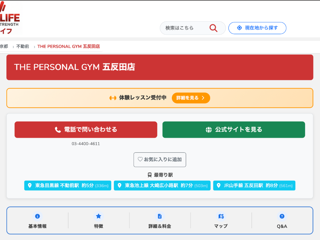Select JR山手線 五反田駅 station tag
This screenshot has height=240, width=320.
point(254,186)
